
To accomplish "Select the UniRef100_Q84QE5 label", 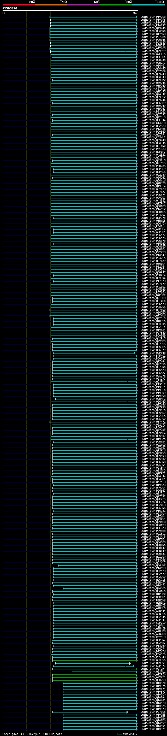I will click(x=153, y=312).
